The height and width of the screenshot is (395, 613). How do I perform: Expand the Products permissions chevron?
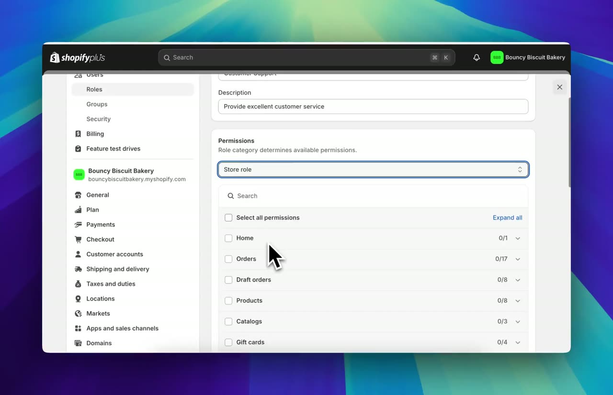click(x=518, y=301)
